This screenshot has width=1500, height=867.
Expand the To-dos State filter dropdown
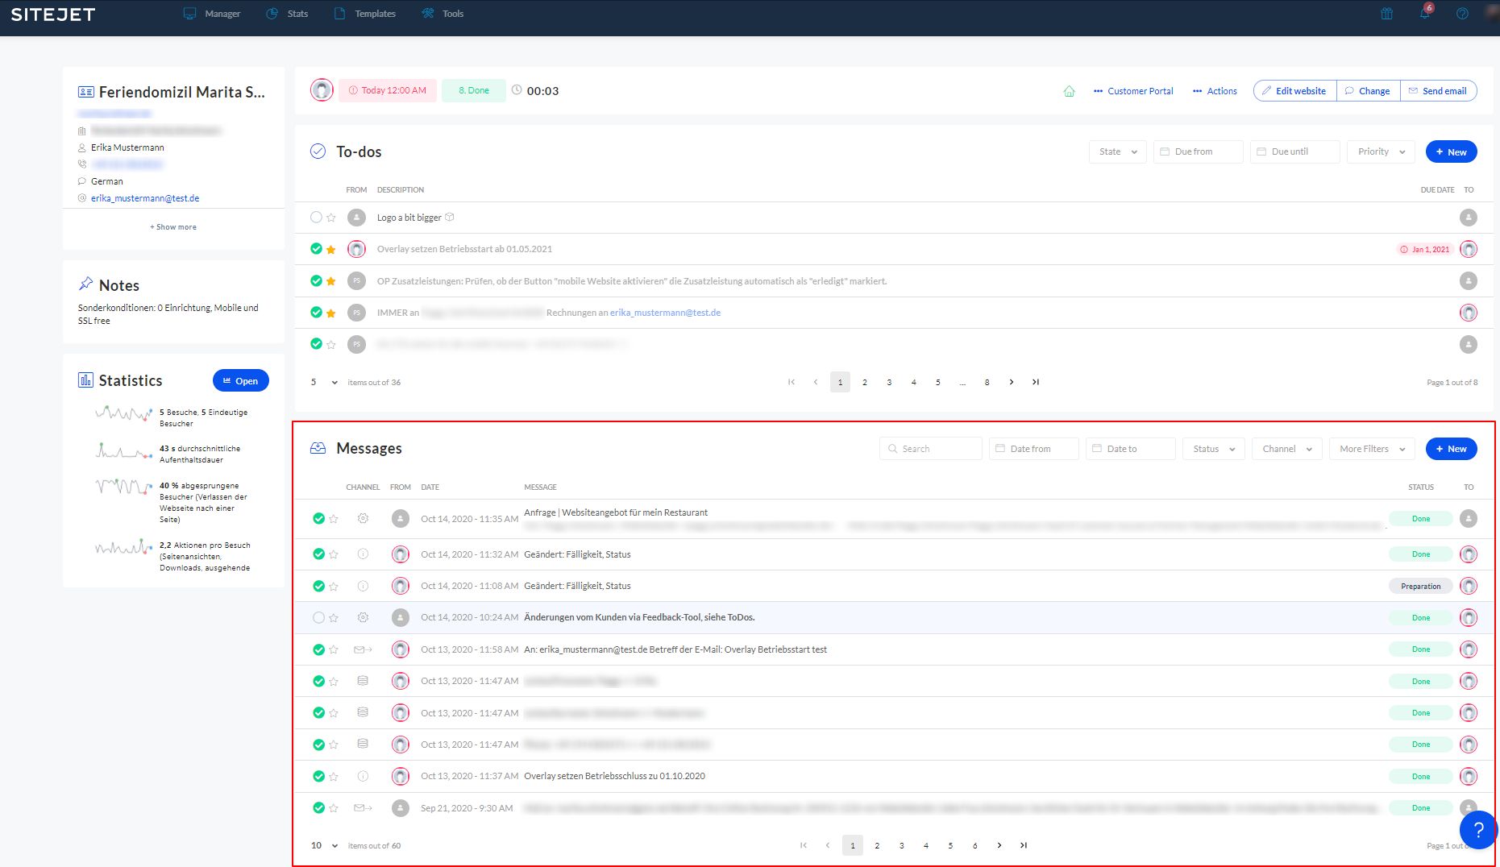[1117, 151]
